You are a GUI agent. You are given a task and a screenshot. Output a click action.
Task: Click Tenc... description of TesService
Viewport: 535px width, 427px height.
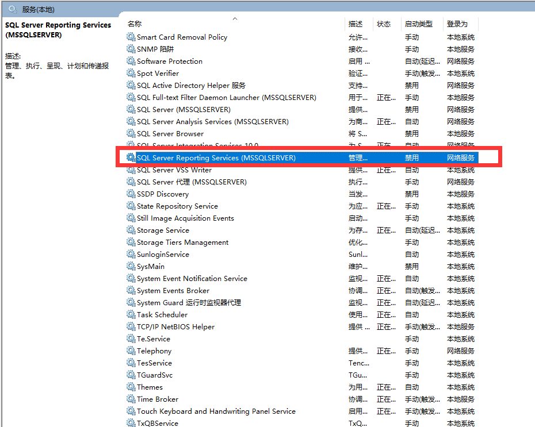358,363
